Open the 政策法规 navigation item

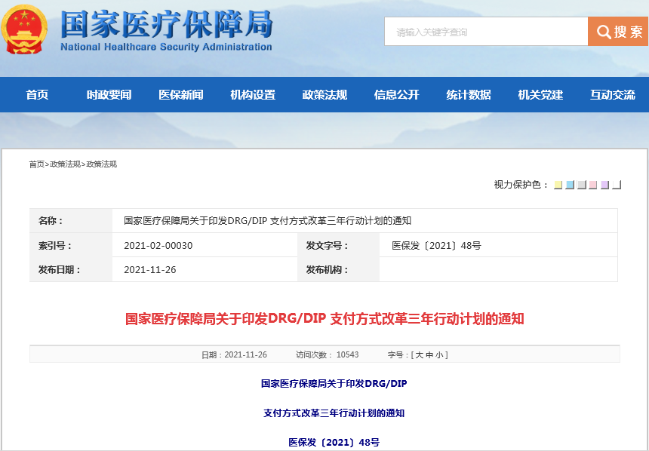tap(325, 95)
